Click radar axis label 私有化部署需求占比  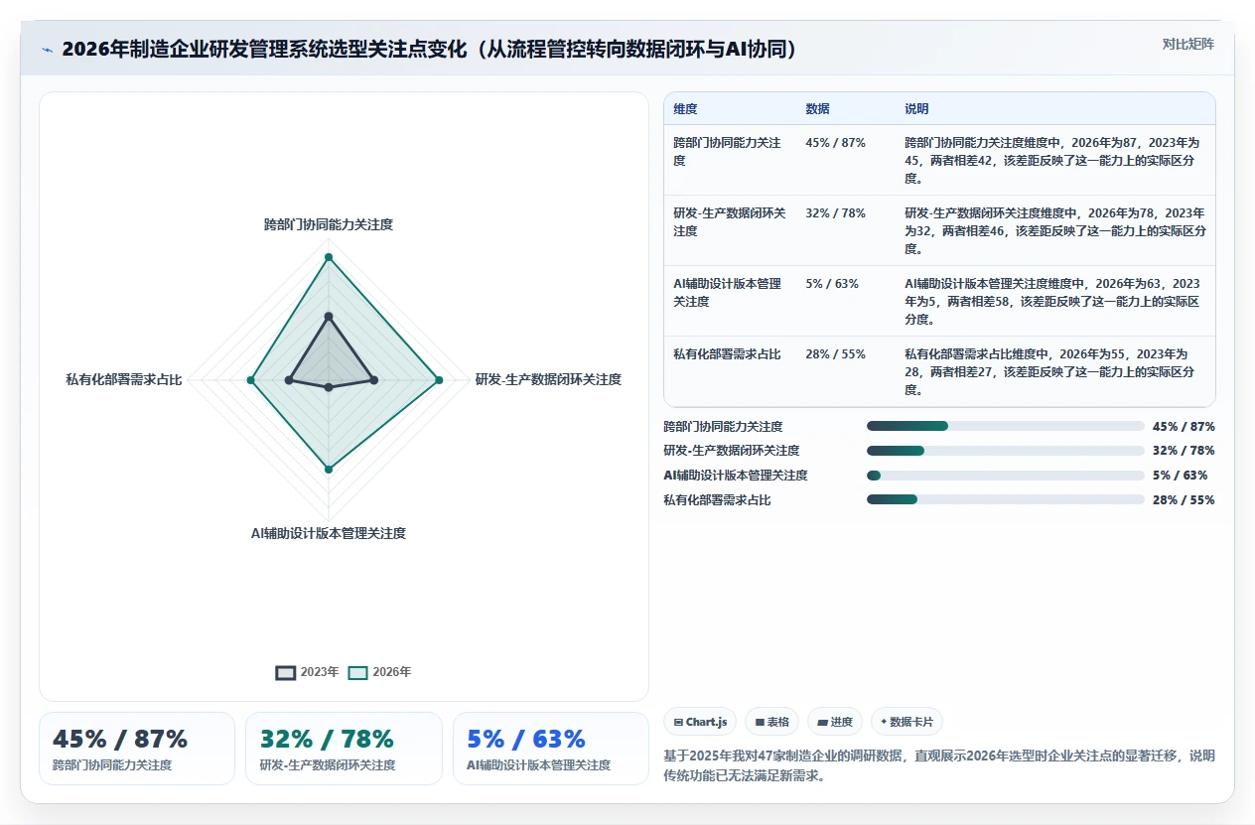124,379
